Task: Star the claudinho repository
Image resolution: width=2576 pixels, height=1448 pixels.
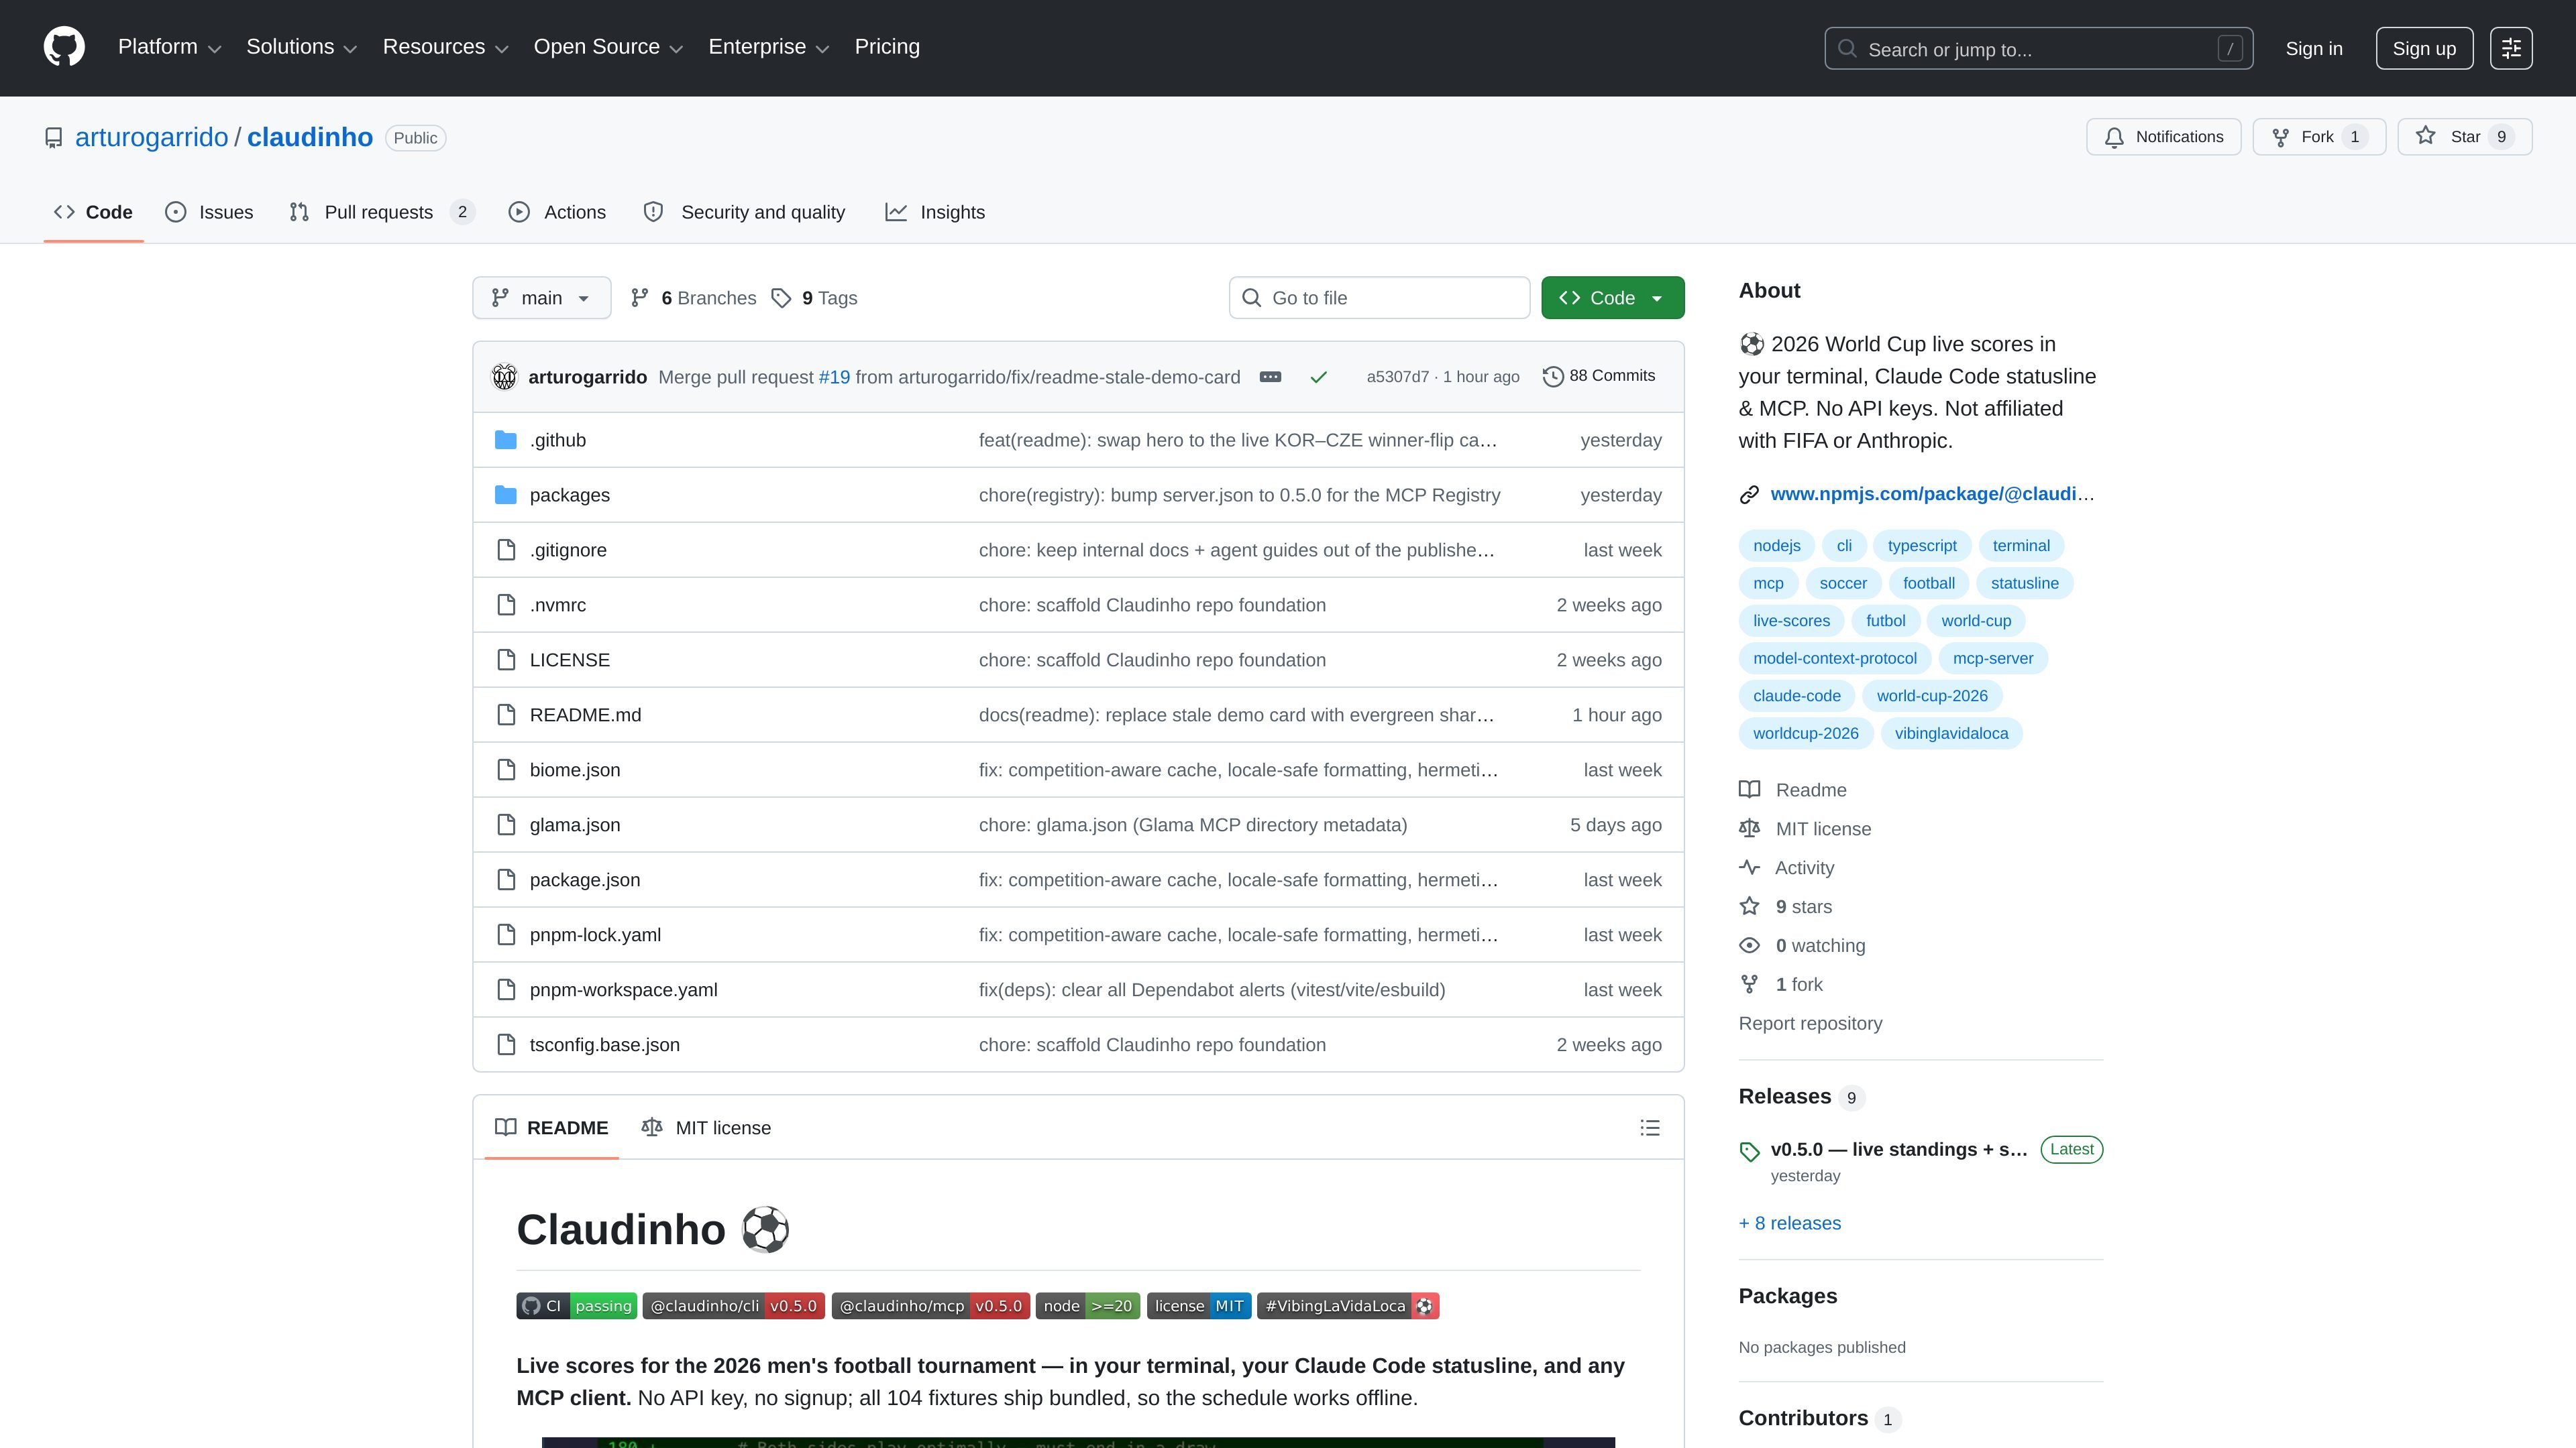Action: [x=2464, y=137]
